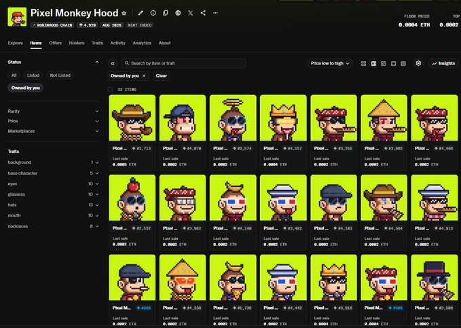Open the collection's X profile icon

point(191,13)
